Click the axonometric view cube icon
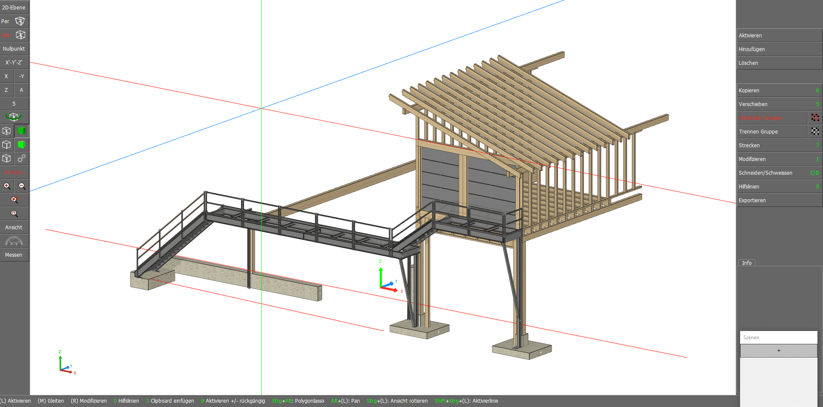This screenshot has width=823, height=407. 20,35
